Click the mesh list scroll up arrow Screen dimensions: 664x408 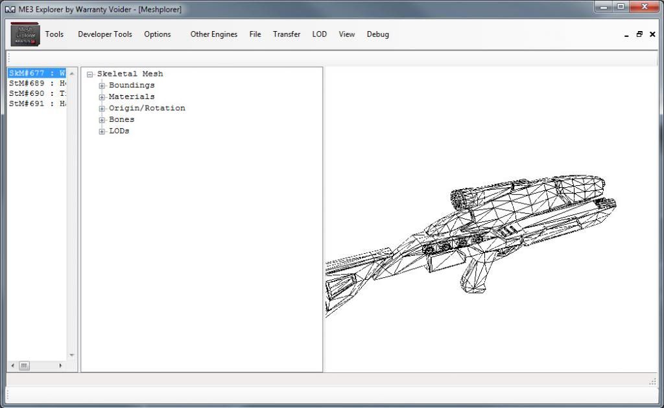(72, 74)
